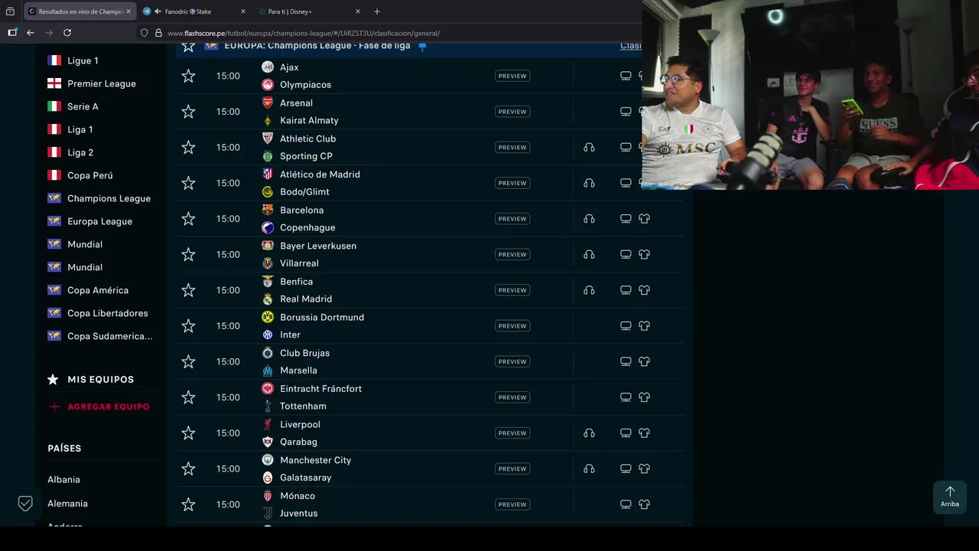Click AGREGAR EQUIPO to add a team

point(99,406)
